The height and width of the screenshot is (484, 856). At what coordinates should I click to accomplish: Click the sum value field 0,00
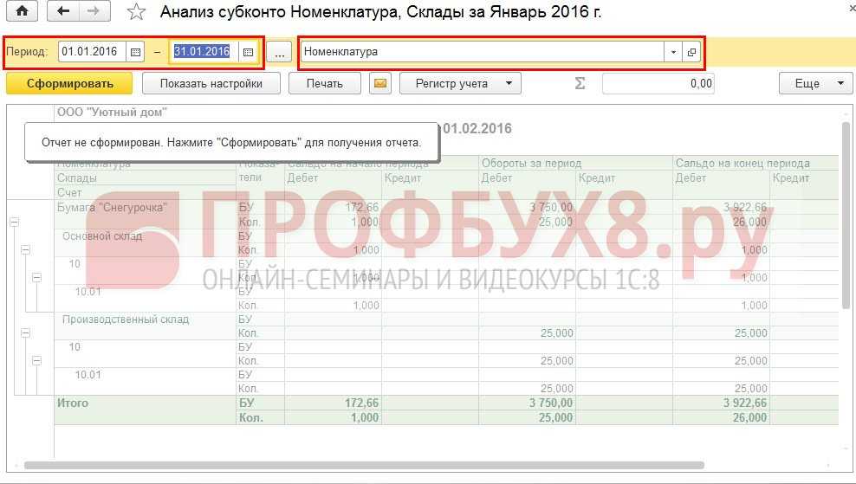[x=658, y=83]
